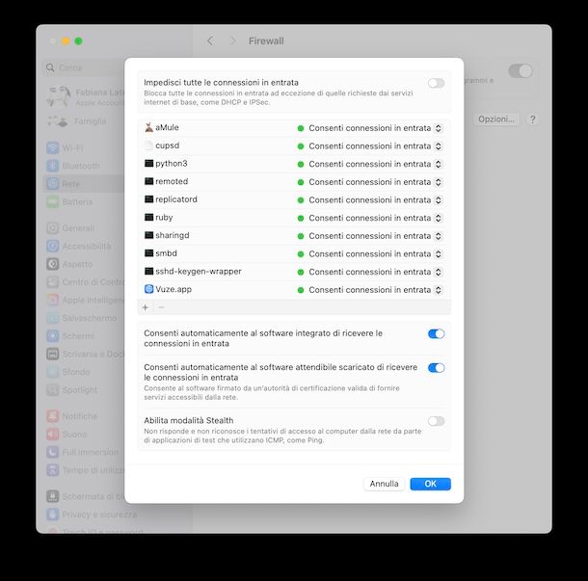Click the python3 terminal icon

coord(148,164)
